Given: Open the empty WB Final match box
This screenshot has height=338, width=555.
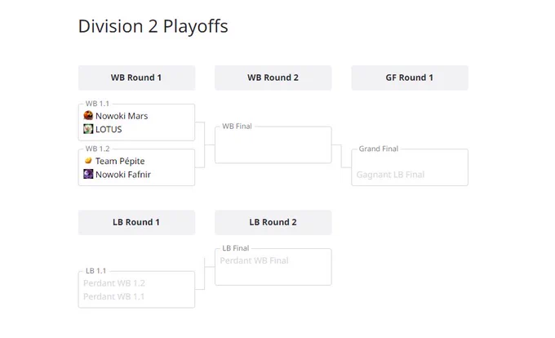Looking at the screenshot, I should (273, 145).
